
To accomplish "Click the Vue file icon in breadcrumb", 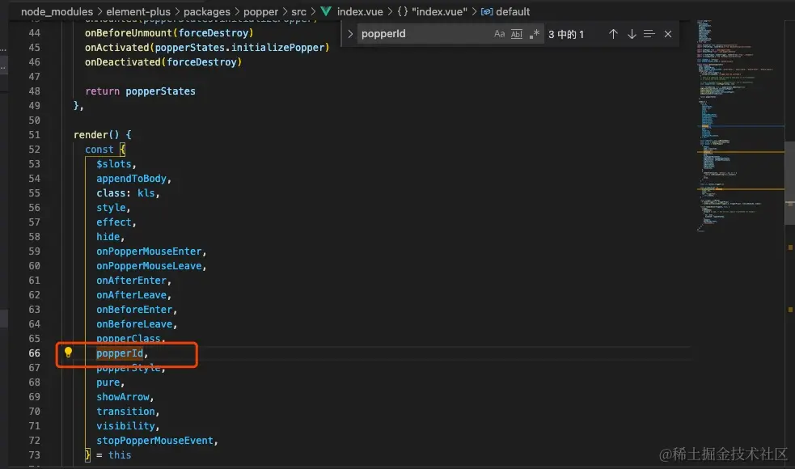I will [326, 11].
